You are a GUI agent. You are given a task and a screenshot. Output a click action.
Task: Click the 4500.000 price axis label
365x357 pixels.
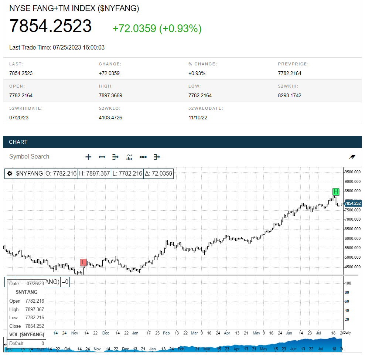[x=352, y=267]
